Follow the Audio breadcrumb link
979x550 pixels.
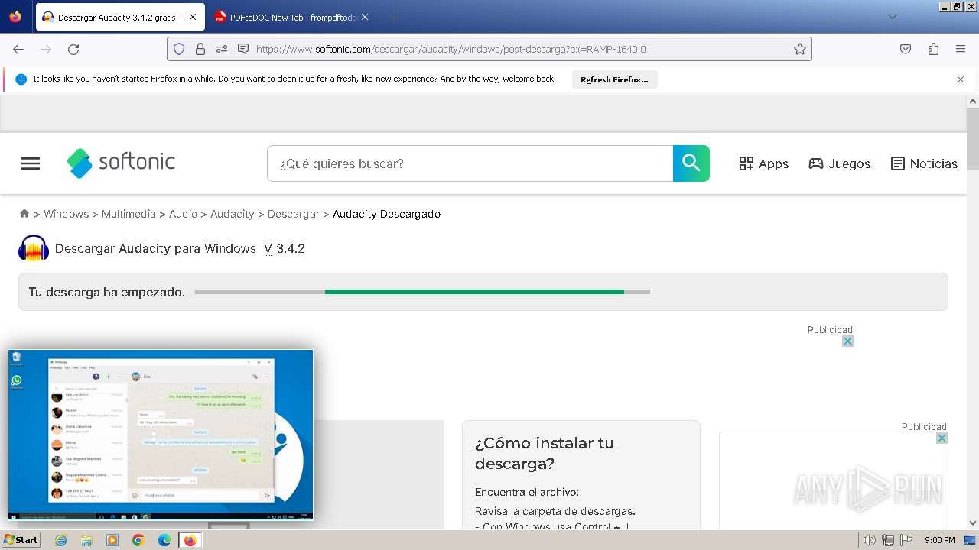[183, 214]
